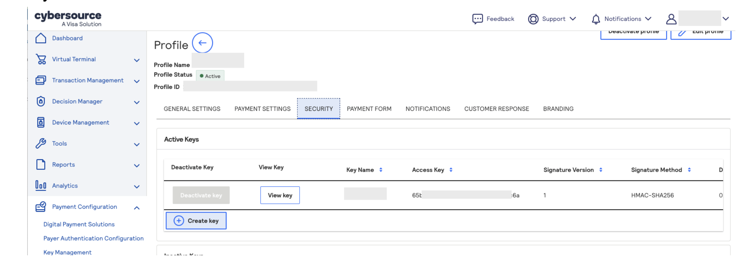The image size is (749, 264).
Task: Expand the Analytics menu chevron
Action: click(x=137, y=186)
